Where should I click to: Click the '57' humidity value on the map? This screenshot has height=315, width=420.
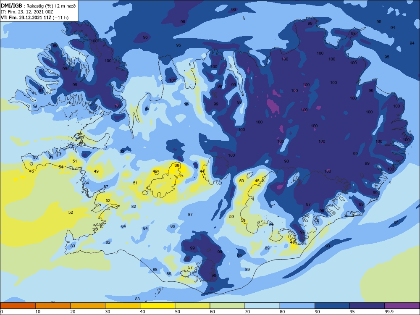(190, 267)
